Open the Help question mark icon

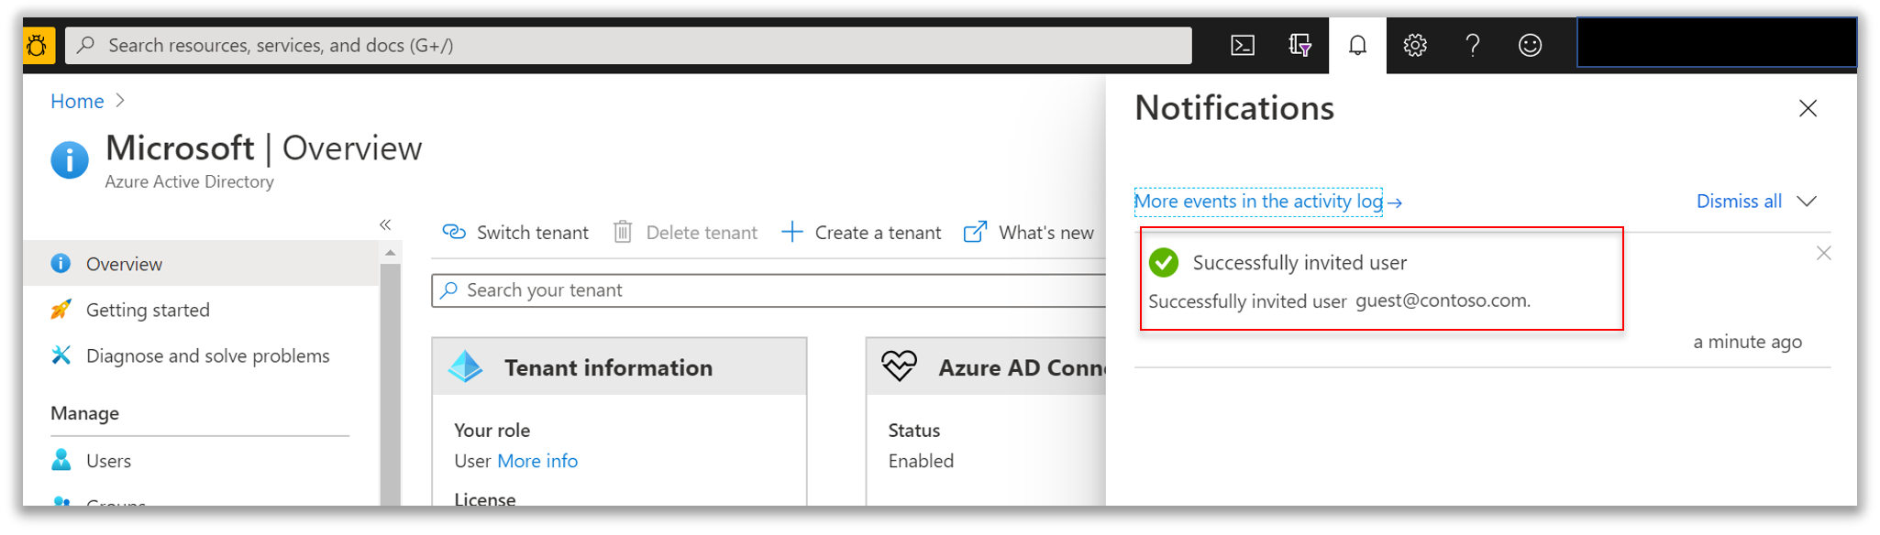1473,45
